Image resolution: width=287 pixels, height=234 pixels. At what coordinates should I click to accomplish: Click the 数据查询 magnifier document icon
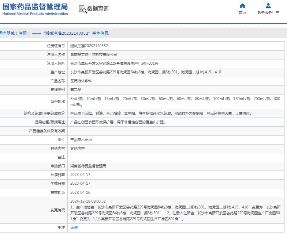pos(83,9)
